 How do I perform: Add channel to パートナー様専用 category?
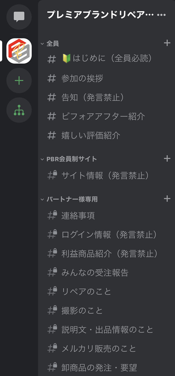[x=167, y=199]
